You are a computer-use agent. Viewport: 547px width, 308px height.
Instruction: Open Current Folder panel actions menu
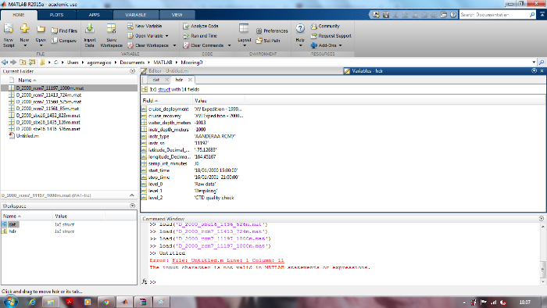tap(133, 71)
